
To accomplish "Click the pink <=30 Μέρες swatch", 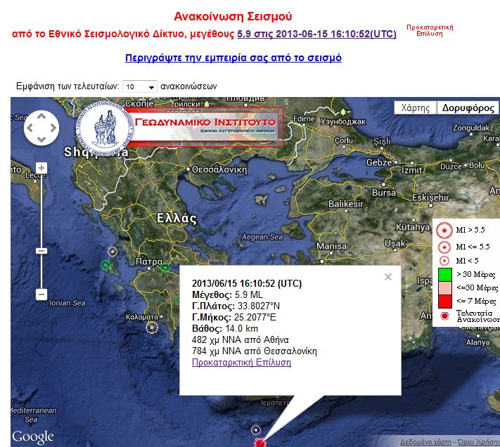I will coord(445,288).
